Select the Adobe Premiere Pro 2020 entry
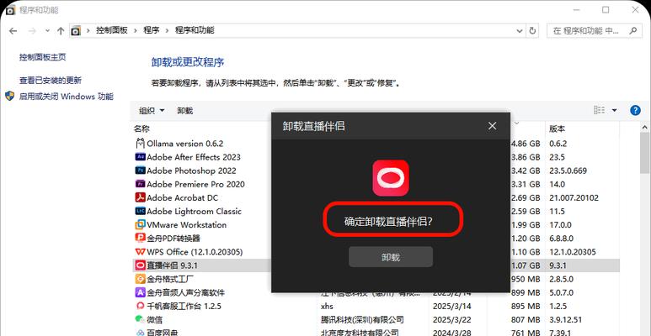651x336 pixels. pos(195,184)
